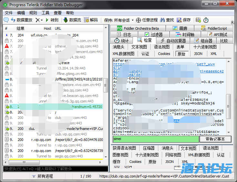Click the 转到 go button
The image size is (237, 182).
(52, 20)
